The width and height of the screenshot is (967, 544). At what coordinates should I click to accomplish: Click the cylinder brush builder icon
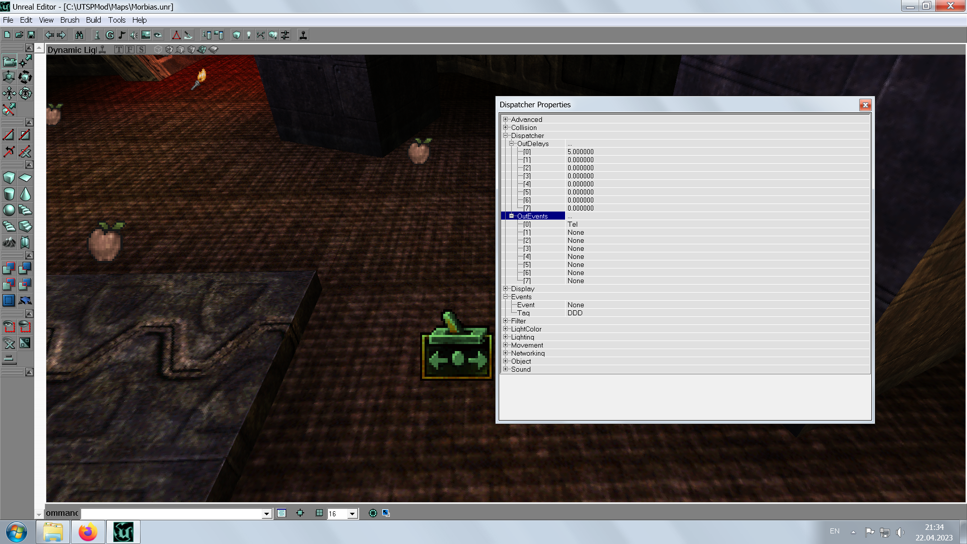tap(9, 194)
